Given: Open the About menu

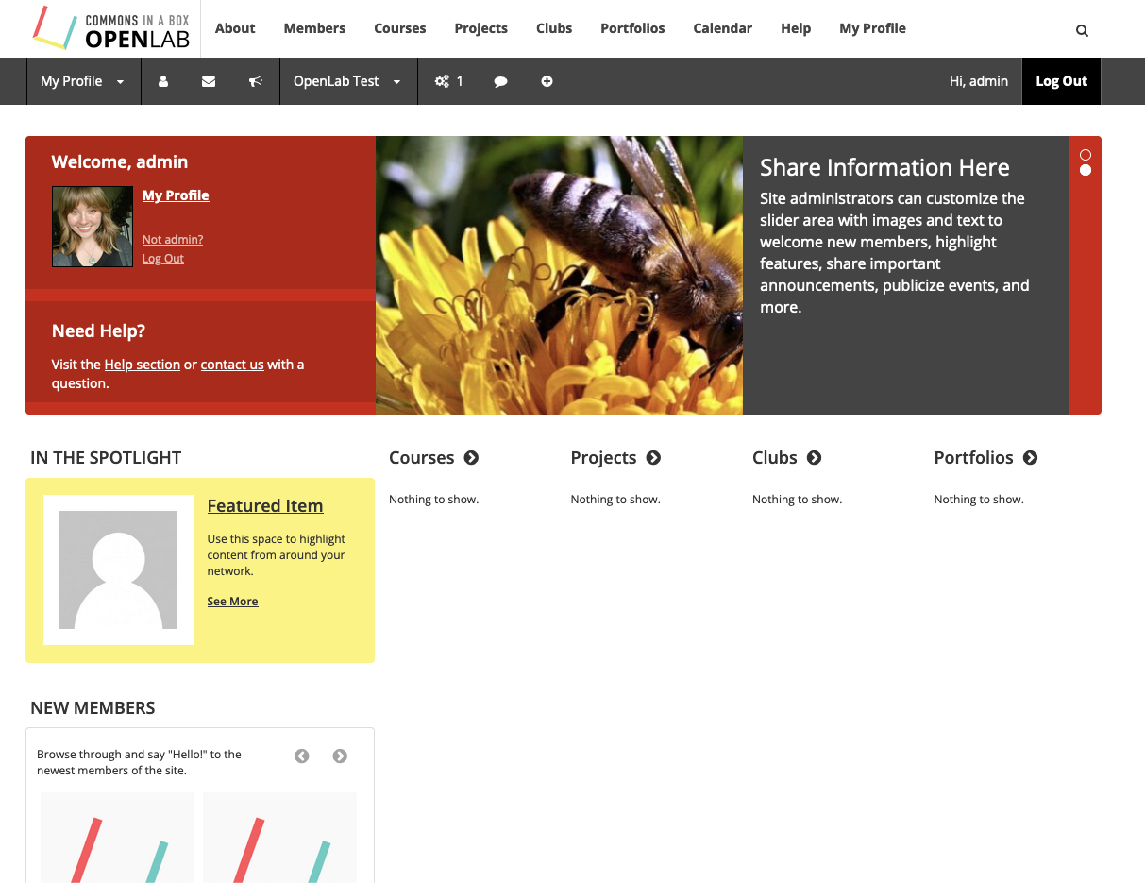Looking at the screenshot, I should [235, 28].
